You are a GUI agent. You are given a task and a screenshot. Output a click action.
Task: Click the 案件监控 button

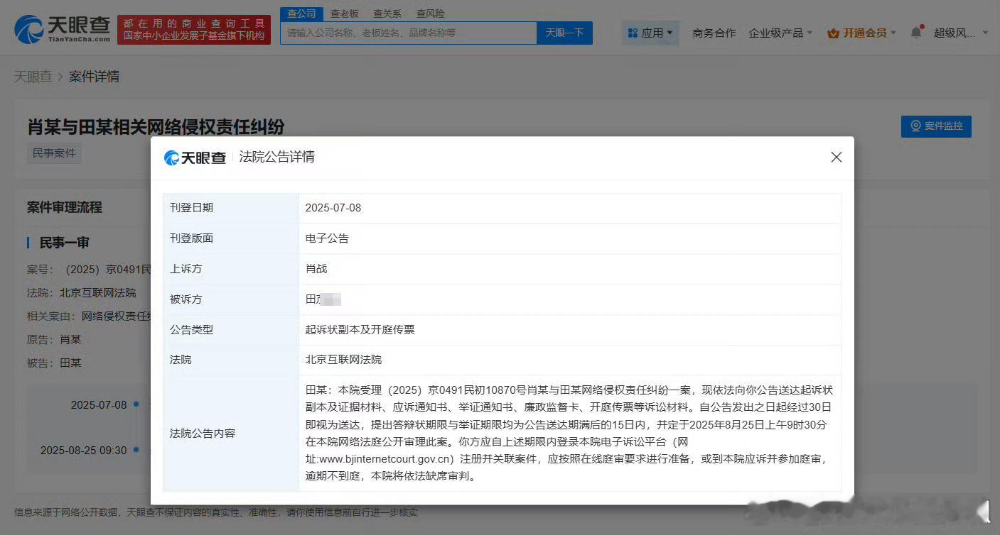(936, 126)
